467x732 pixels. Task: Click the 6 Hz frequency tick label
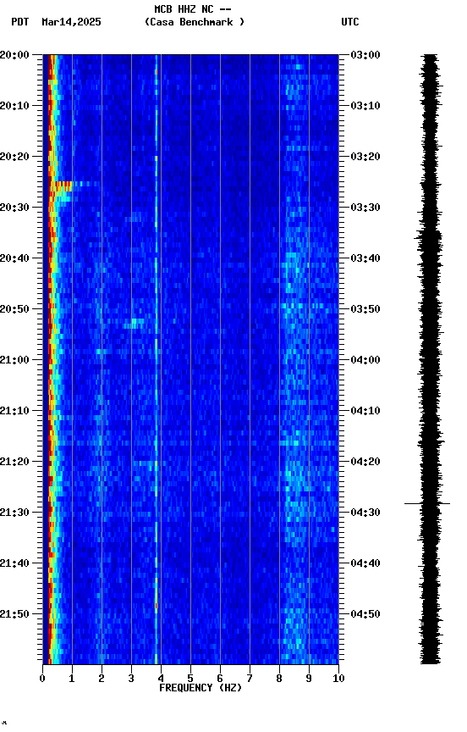220,679
